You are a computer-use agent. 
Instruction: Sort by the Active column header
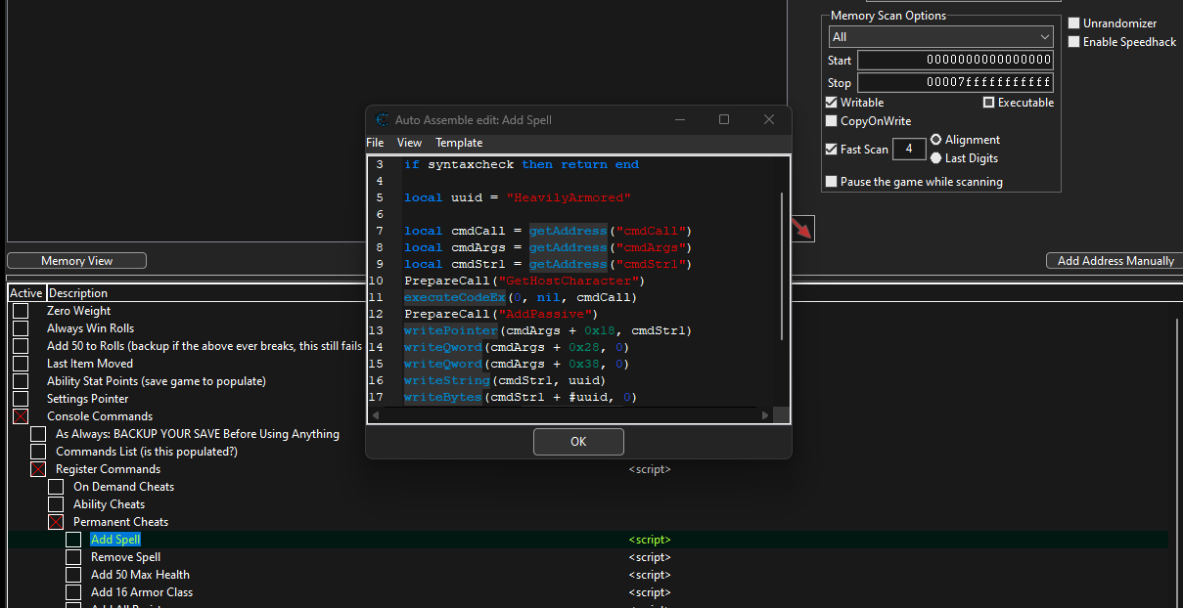26,293
